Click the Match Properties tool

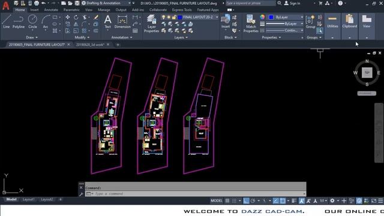point(251,23)
